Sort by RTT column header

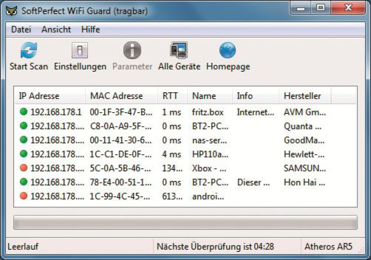click(x=172, y=96)
